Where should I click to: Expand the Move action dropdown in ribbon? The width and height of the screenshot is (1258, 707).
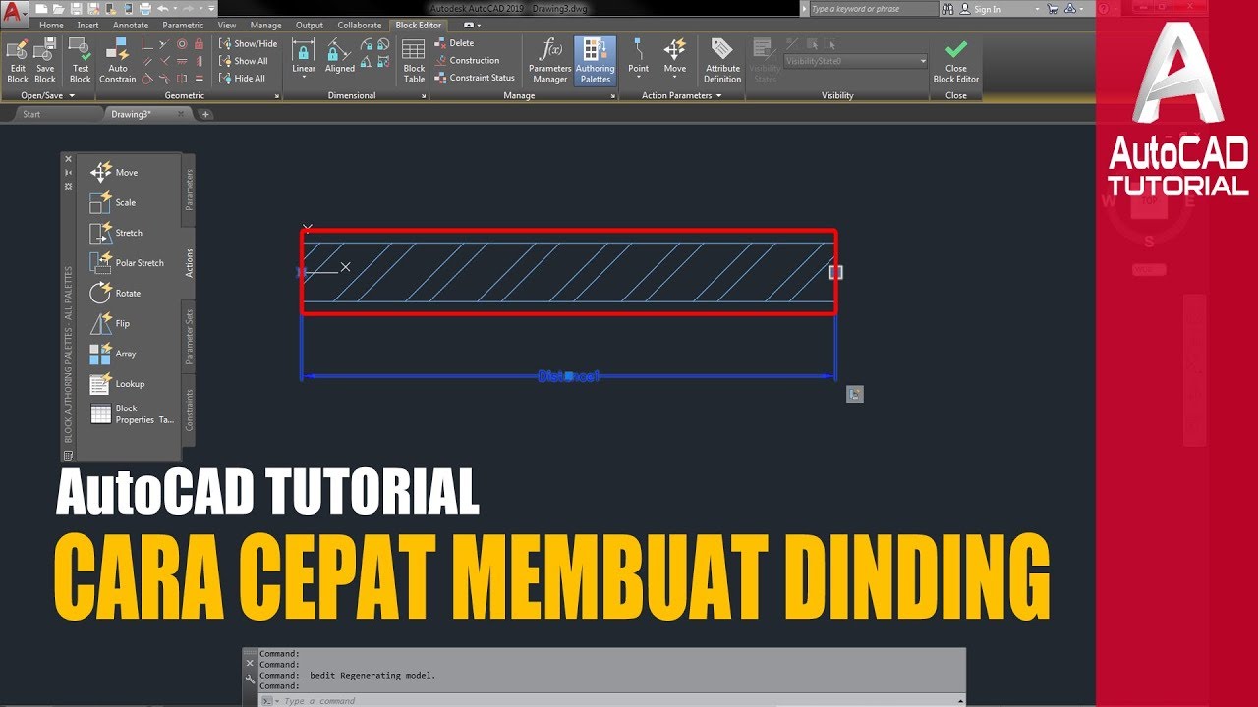[x=675, y=79]
